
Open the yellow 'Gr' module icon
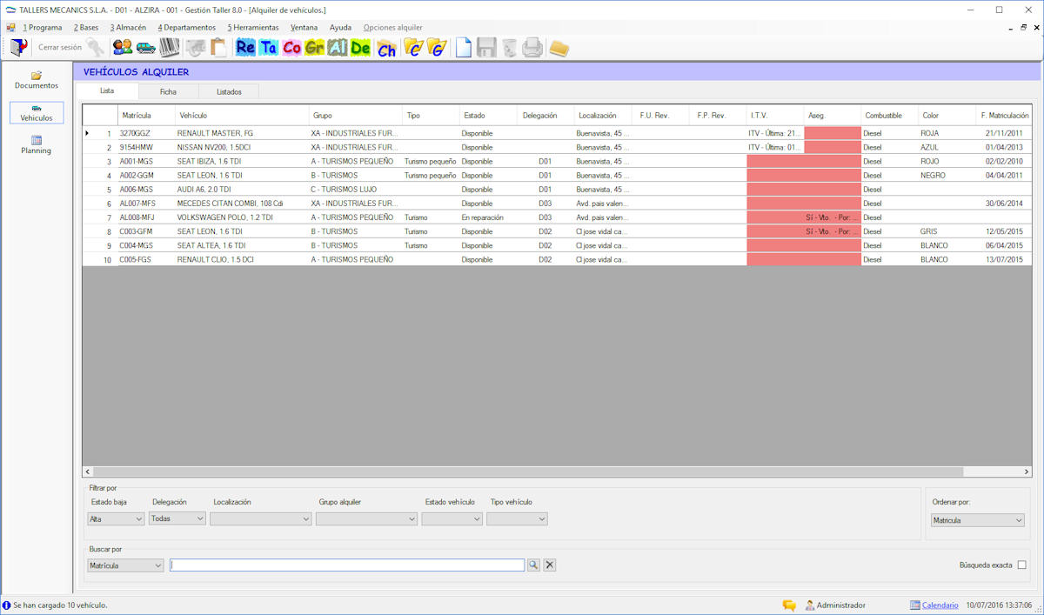(x=314, y=48)
